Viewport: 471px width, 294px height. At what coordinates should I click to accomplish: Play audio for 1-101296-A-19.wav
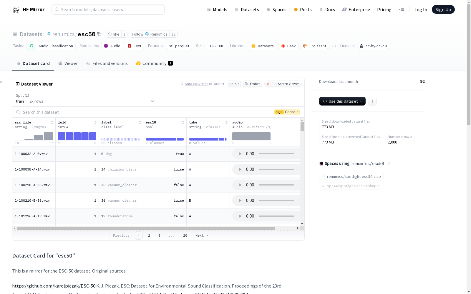240,216
